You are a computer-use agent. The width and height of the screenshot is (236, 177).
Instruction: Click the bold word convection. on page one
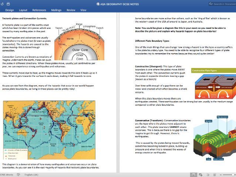(9, 51)
